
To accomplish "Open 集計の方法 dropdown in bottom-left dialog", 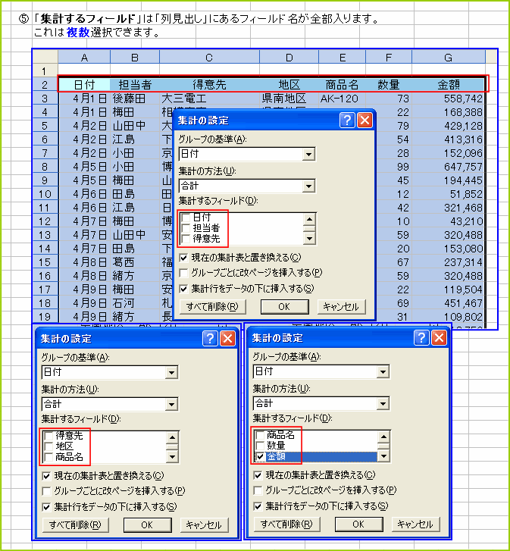I will (x=171, y=405).
